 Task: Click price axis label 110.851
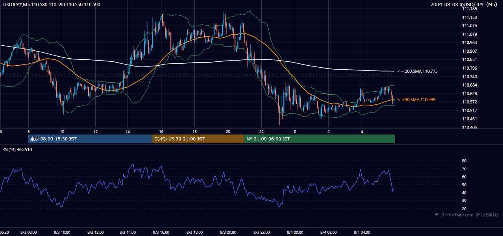tap(470, 60)
